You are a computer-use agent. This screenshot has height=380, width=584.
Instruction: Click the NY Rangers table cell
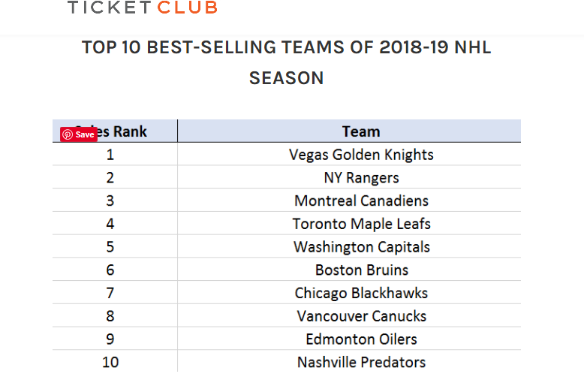pyautogui.click(x=361, y=178)
